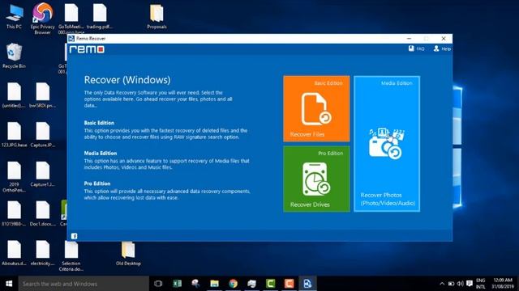519x291 pixels.
Task: Select the Doc1.docx file on the desktop
Action: coord(43,213)
